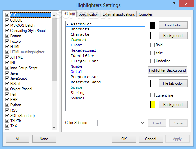Click the white swatch beside upper Background
The width and height of the screenshot is (196, 149).
tap(153, 36)
